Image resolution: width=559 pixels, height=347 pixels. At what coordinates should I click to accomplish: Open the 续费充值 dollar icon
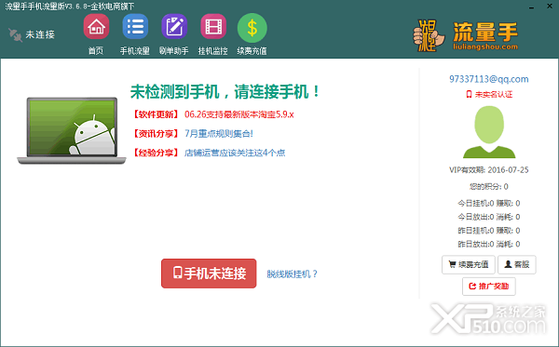click(x=252, y=28)
